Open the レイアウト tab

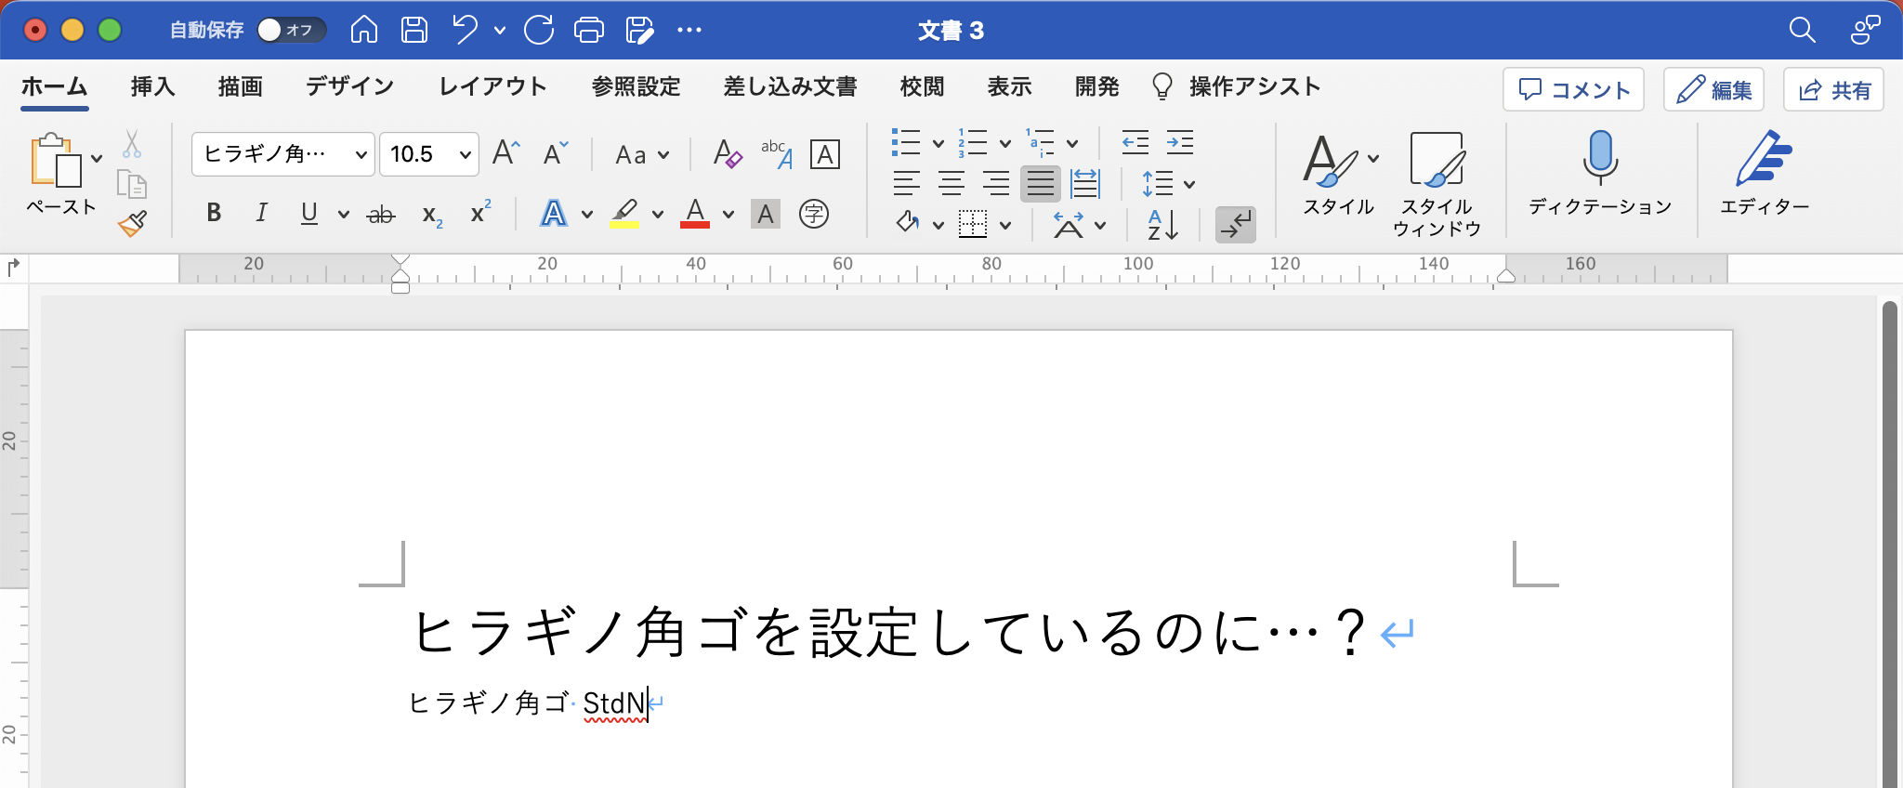click(x=492, y=87)
